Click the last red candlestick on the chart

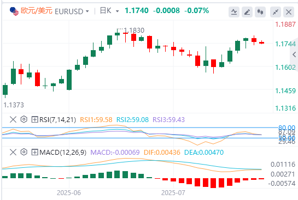[x=262, y=43]
